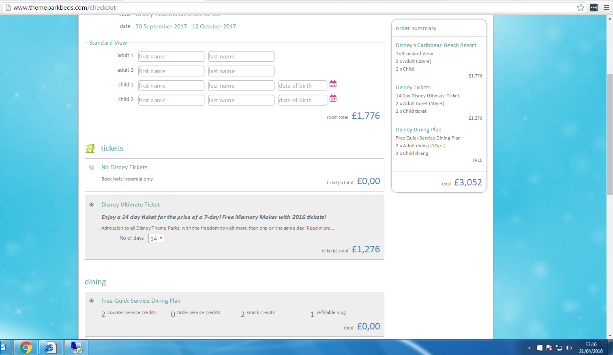Screen dimensions: 613x355
Task: Click the browser address bar URL
Action: coord(64,7)
